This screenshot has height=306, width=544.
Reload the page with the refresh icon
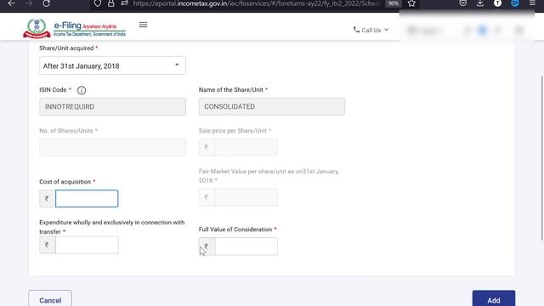(46, 3)
